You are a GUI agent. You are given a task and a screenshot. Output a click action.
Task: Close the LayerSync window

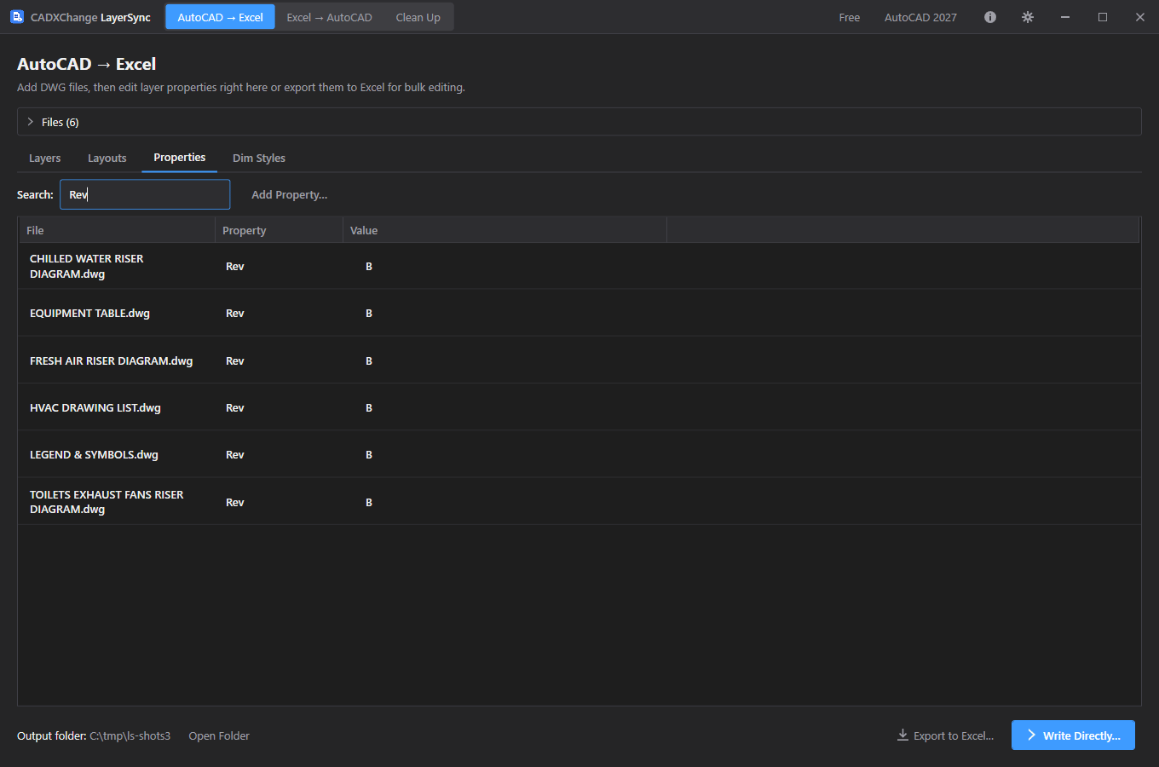tap(1140, 17)
